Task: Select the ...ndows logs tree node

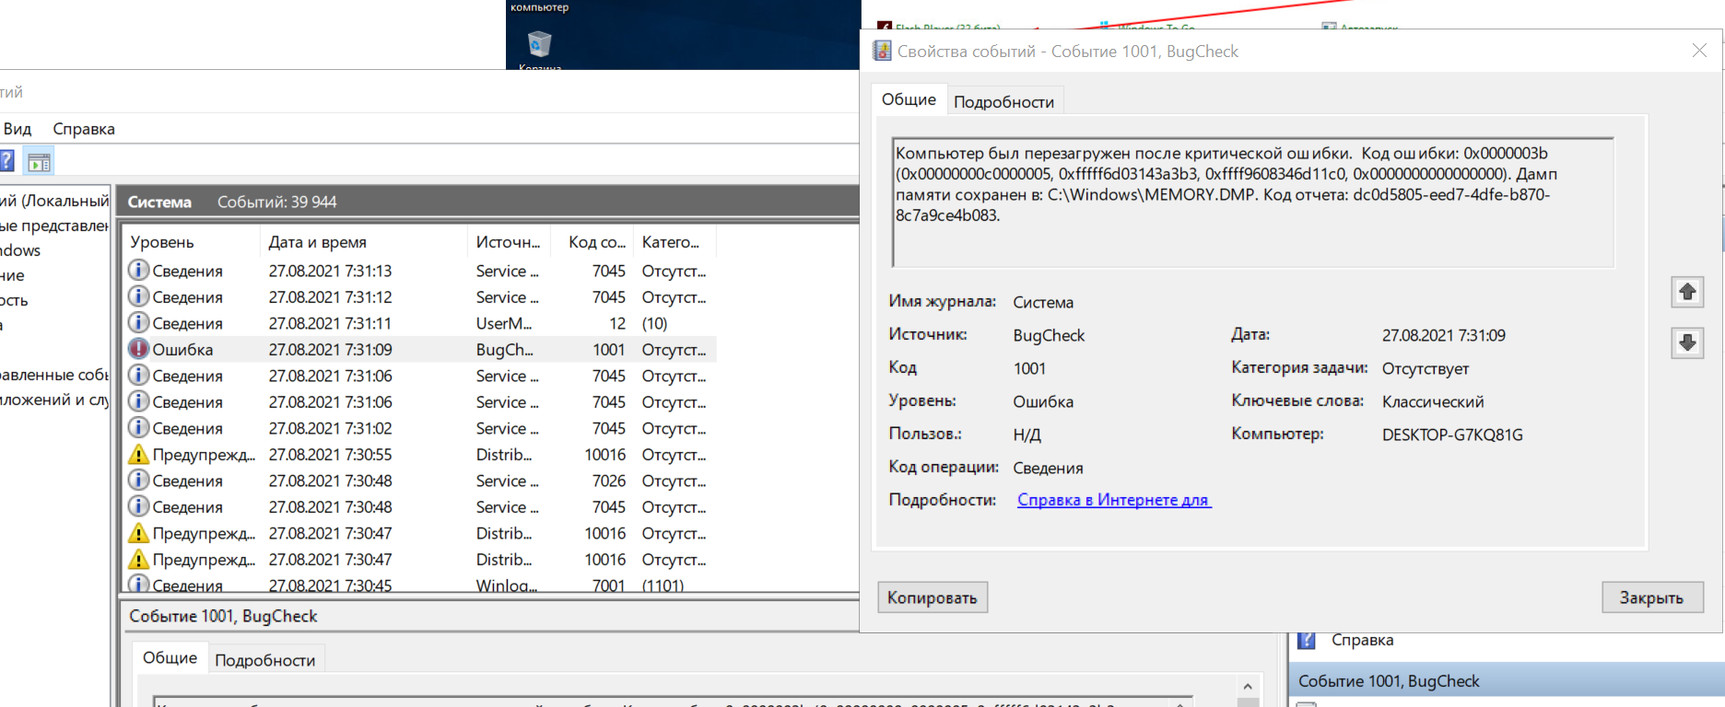Action: 20,250
